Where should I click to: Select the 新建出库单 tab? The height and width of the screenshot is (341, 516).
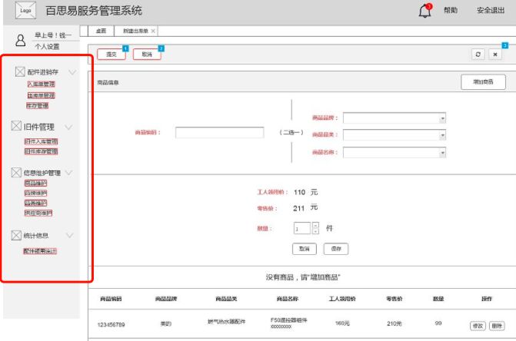(135, 31)
